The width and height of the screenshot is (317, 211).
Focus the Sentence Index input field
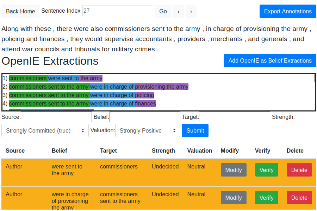(x=118, y=11)
